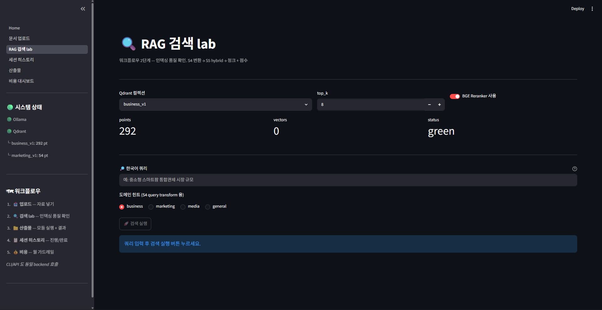Go to 문서 업로드 page
Screen dimensions: 602x310
[x=47, y=39]
